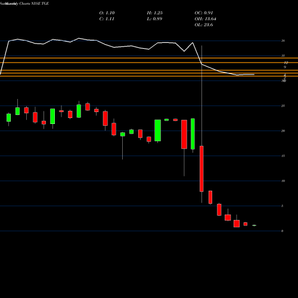Click the price axis label '0'

pyautogui.click(x=282, y=231)
